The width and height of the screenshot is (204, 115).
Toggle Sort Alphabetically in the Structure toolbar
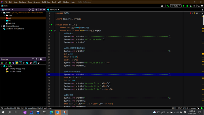[x=6, y=63]
